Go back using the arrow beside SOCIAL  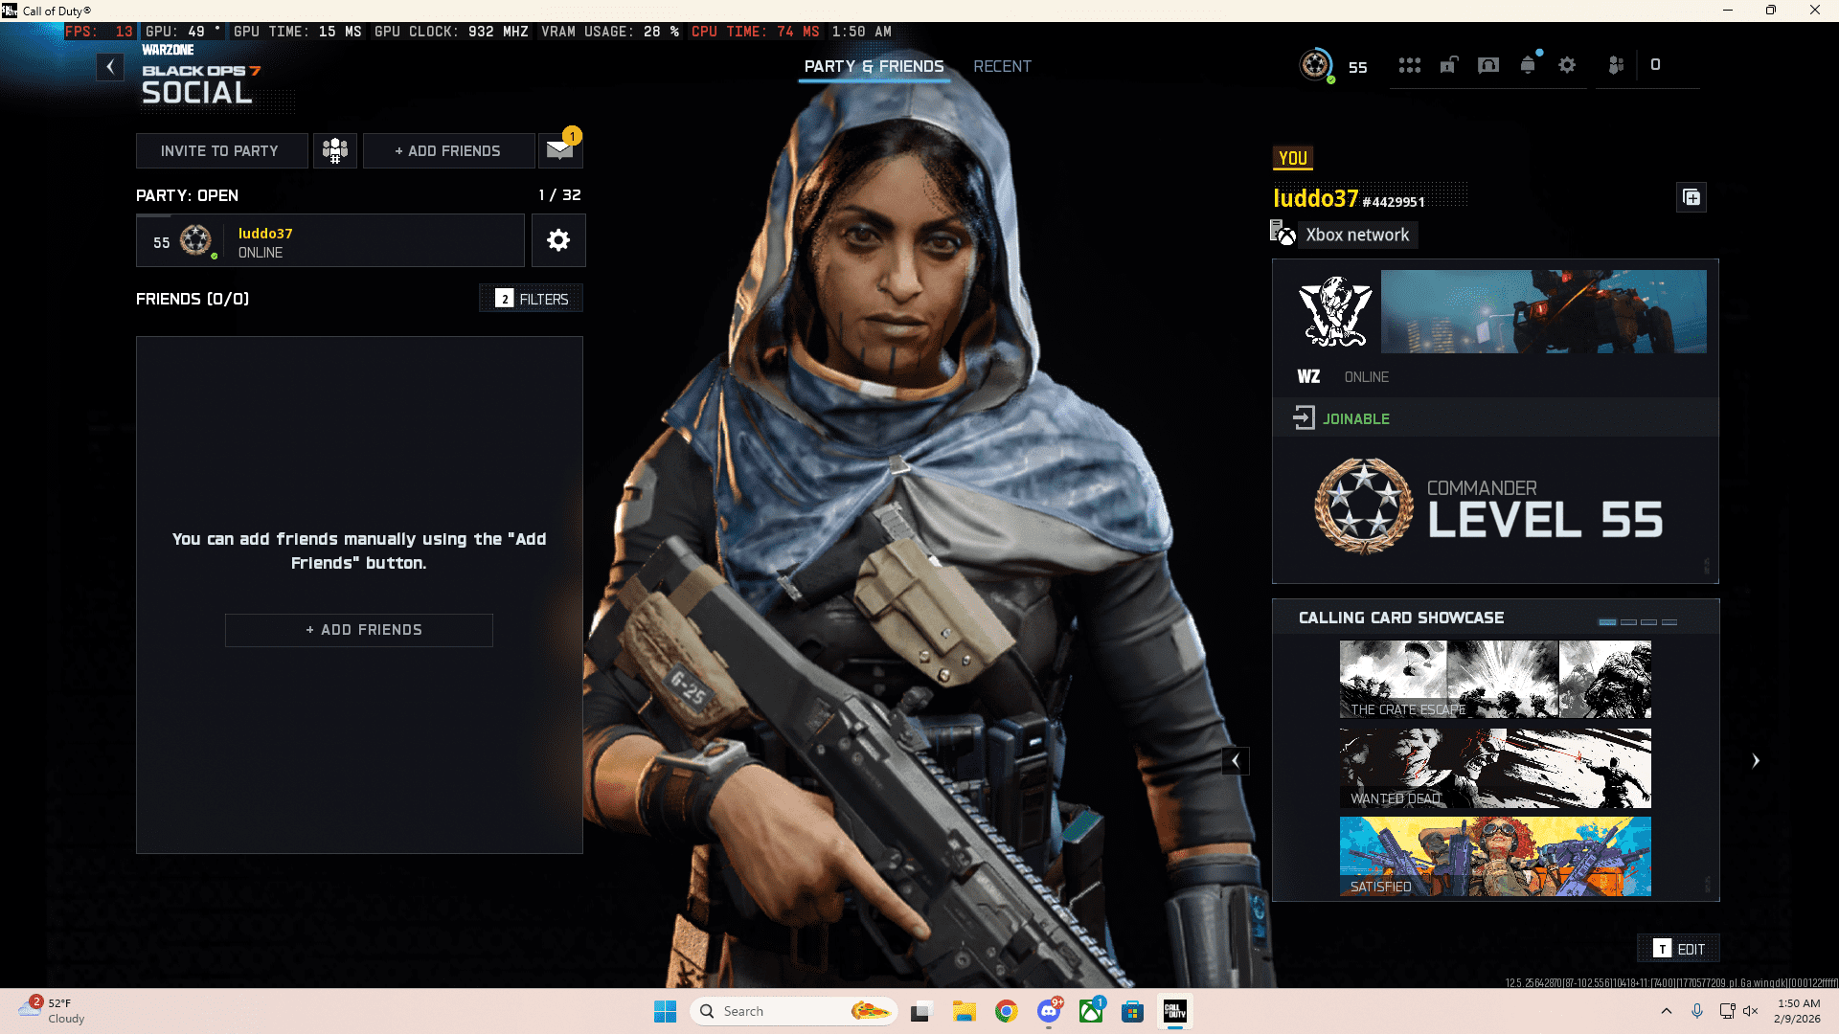110,67
